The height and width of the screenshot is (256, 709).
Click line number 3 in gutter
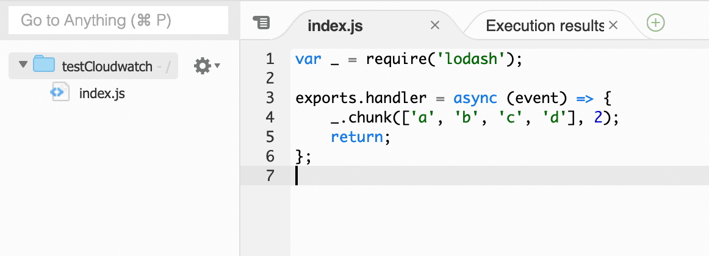click(x=270, y=98)
